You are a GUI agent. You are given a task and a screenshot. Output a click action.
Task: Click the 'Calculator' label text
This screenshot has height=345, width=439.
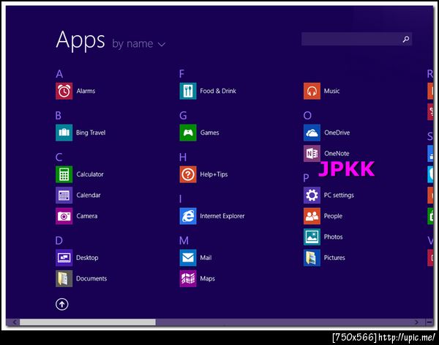pyautogui.click(x=90, y=174)
